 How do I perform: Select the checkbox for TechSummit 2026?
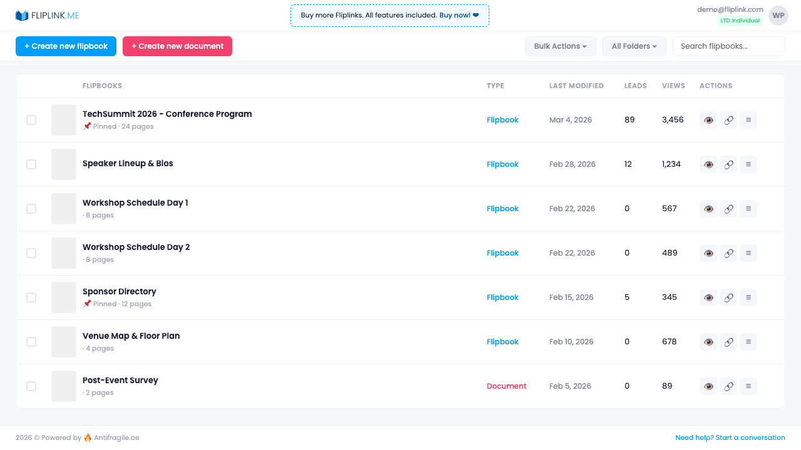click(31, 119)
